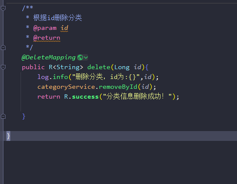Click the @param tag in the Javadoc

point(45,28)
